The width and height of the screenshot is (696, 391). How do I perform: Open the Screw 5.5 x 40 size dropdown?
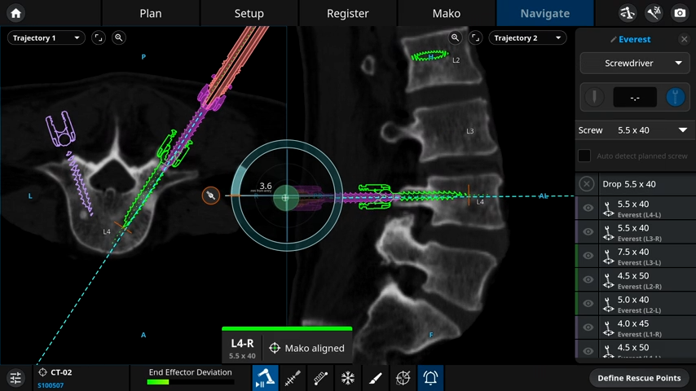(636, 130)
